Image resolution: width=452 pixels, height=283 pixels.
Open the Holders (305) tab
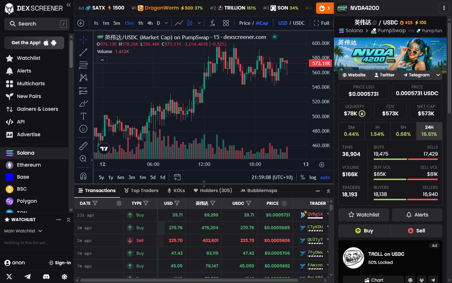click(213, 191)
